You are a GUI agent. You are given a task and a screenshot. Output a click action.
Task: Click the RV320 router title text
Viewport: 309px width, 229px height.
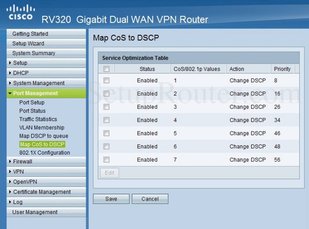click(x=125, y=19)
